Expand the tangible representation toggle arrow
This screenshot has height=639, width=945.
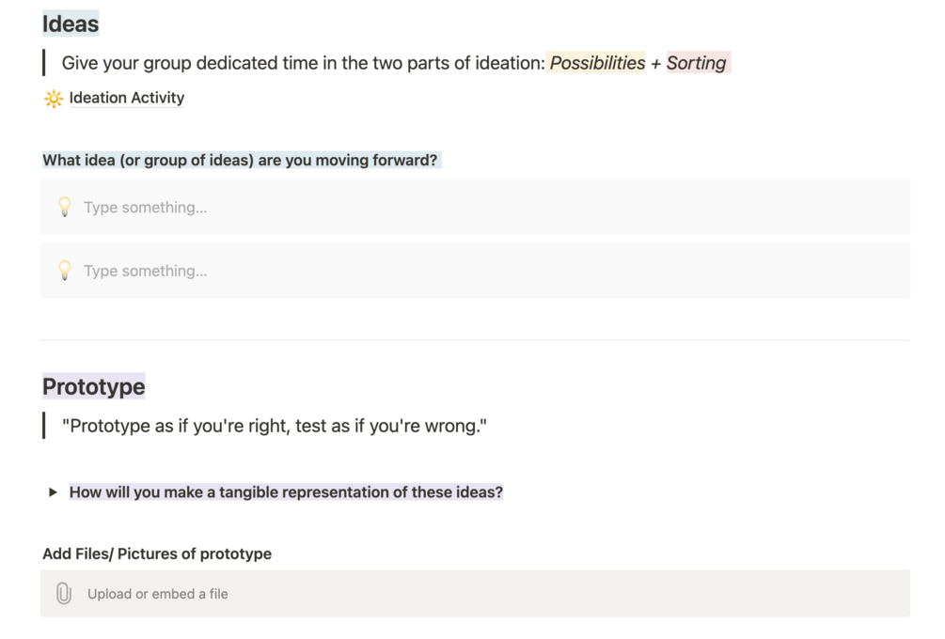tap(53, 492)
